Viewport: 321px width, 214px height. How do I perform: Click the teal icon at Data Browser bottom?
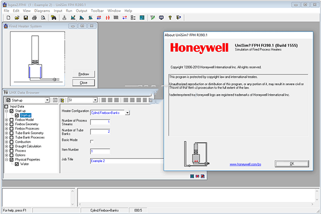pyautogui.click(x=192, y=176)
